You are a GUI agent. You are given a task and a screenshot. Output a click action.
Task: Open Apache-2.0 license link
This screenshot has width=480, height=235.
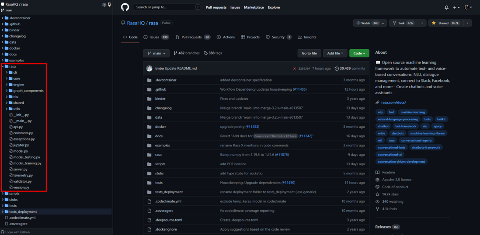(x=397, y=180)
